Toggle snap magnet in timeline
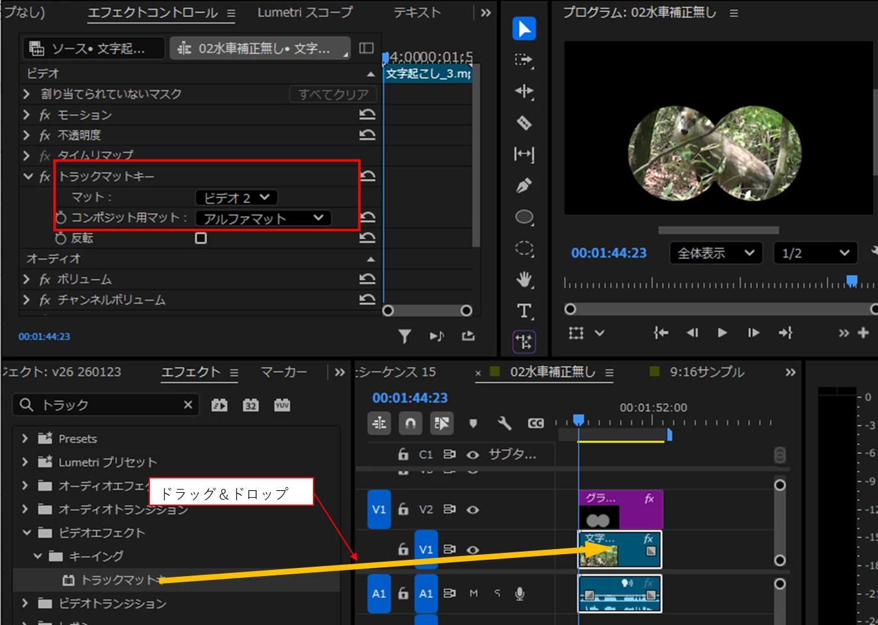Image resolution: width=878 pixels, height=625 pixels. [410, 423]
